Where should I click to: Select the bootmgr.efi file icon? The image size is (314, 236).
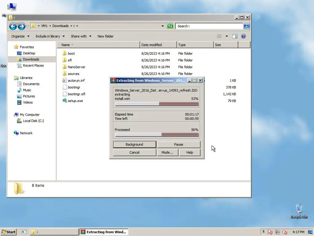tap(64, 94)
